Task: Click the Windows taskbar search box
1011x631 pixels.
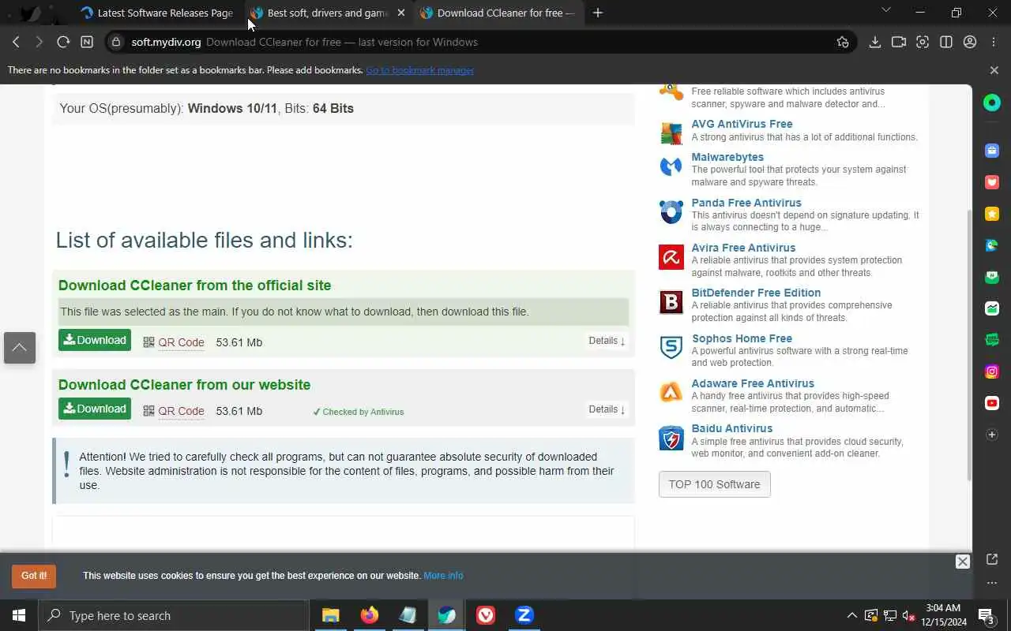Action: coord(174,615)
